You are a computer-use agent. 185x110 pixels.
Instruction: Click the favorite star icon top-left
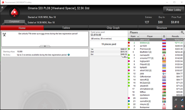click(2, 7)
